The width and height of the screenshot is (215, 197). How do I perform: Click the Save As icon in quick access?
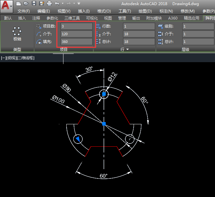pos(41,4)
